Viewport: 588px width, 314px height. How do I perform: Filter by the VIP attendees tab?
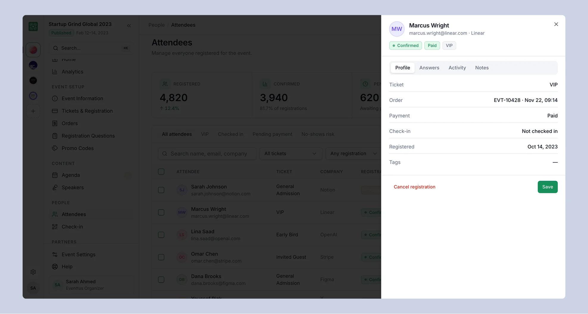pyautogui.click(x=205, y=134)
